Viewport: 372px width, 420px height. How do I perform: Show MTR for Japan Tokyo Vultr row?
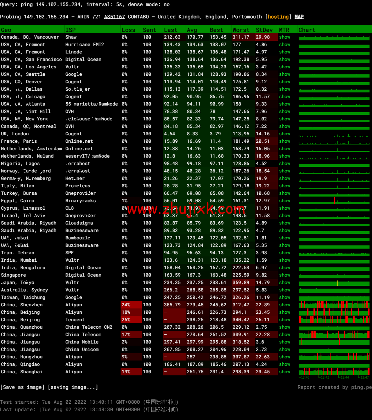(x=284, y=283)
